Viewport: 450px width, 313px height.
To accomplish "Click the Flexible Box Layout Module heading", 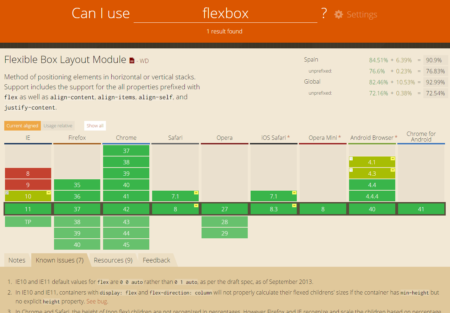I will point(65,59).
